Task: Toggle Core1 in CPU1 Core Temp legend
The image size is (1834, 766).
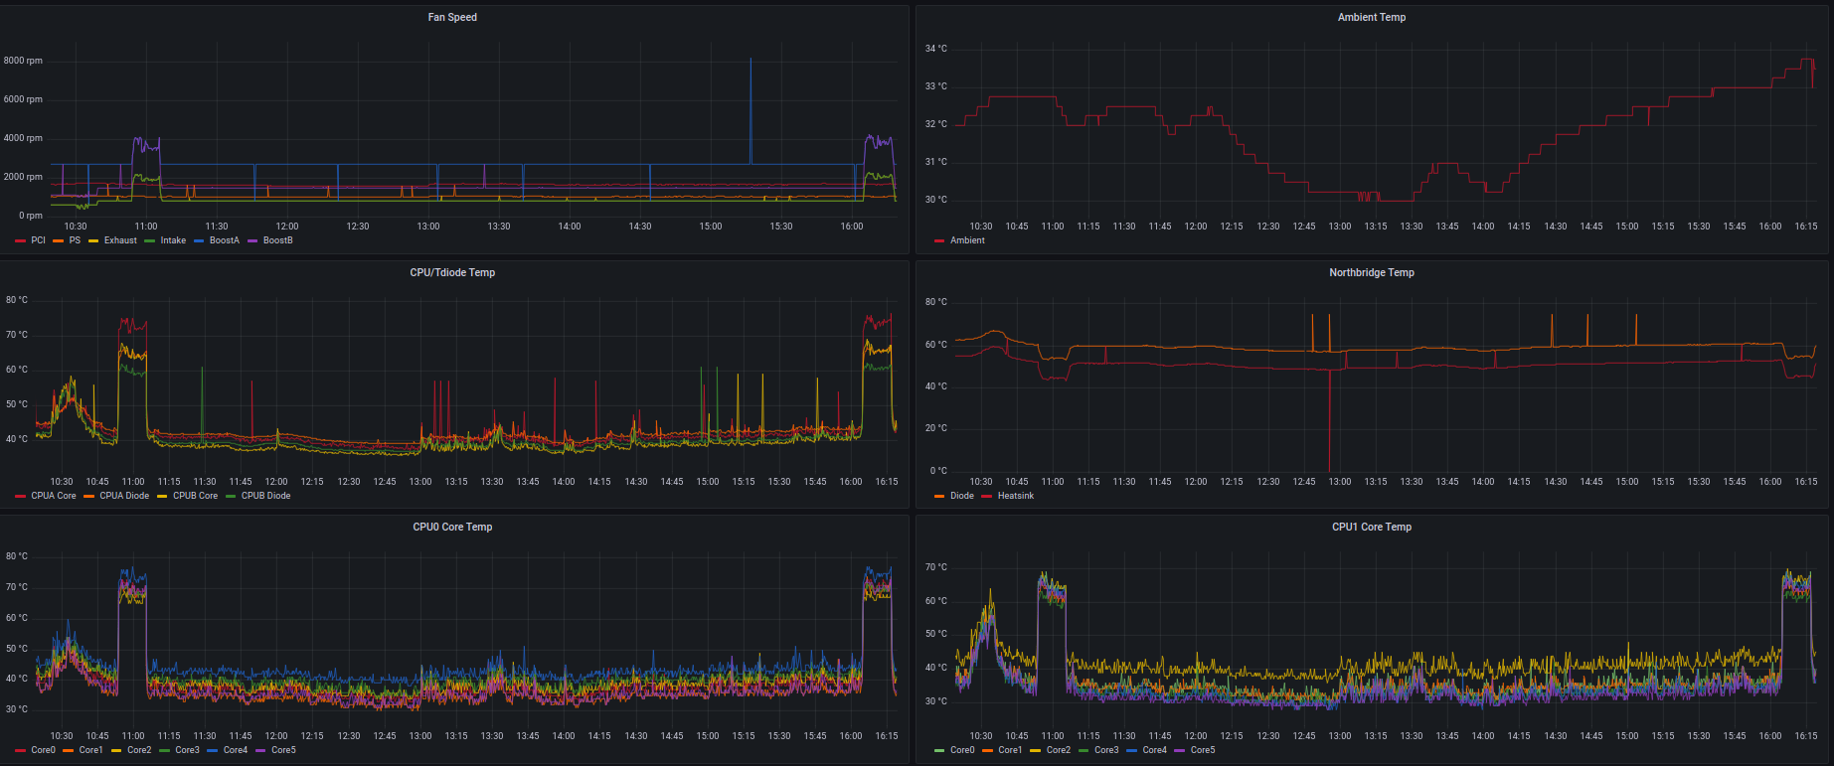Action: click(1010, 750)
